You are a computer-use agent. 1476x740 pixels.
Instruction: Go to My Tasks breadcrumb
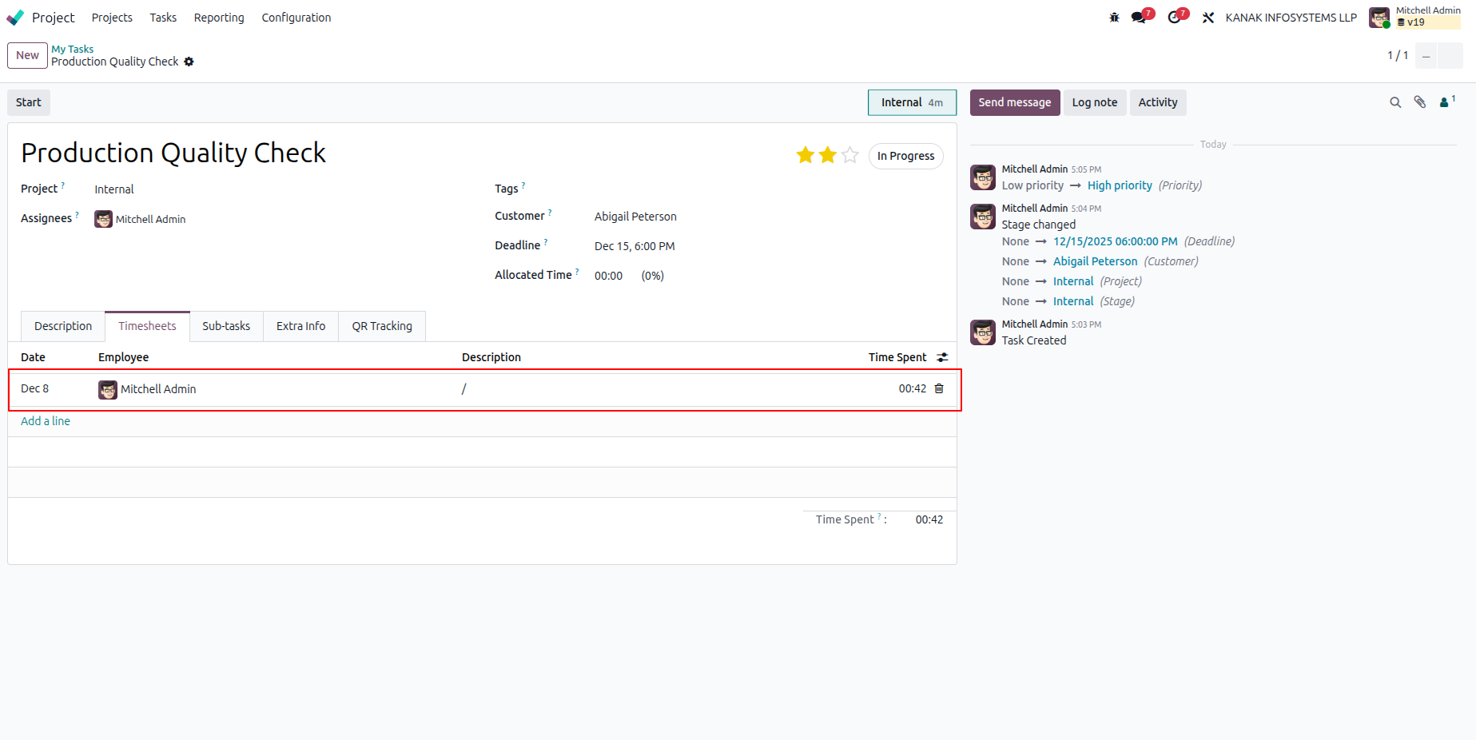(x=73, y=49)
